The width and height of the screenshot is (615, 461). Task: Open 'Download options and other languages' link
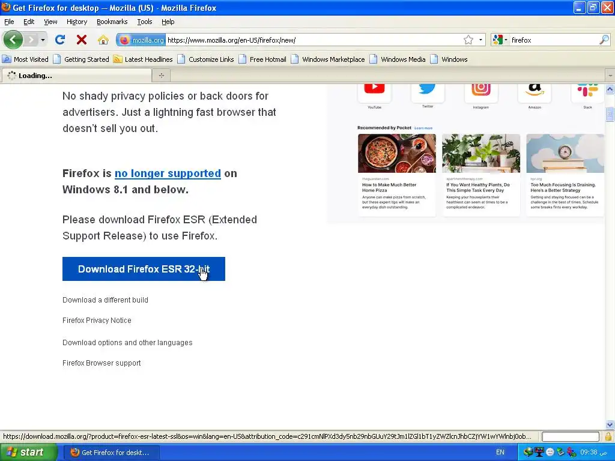pyautogui.click(x=127, y=343)
